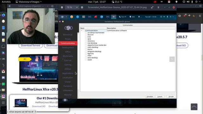Screen dimensions: 203x114
Task: Tick the telegram-desktop checkbox
Action: coord(86,51)
